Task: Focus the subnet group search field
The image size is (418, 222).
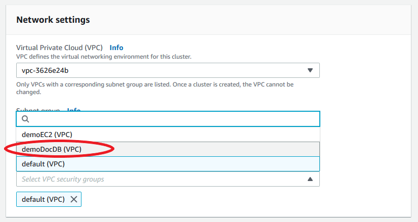Action: point(172,119)
